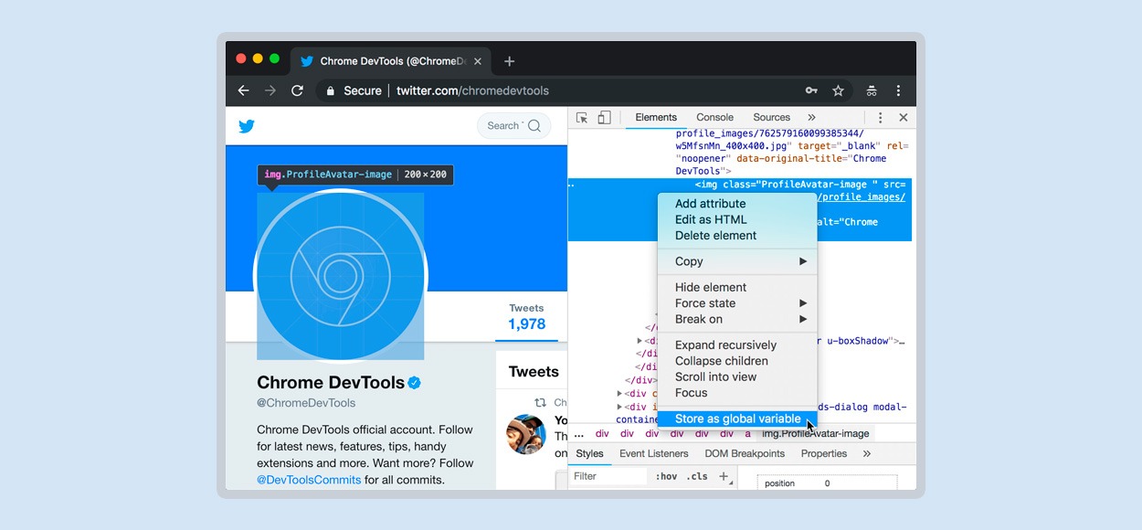Open the Sources tab

click(771, 118)
